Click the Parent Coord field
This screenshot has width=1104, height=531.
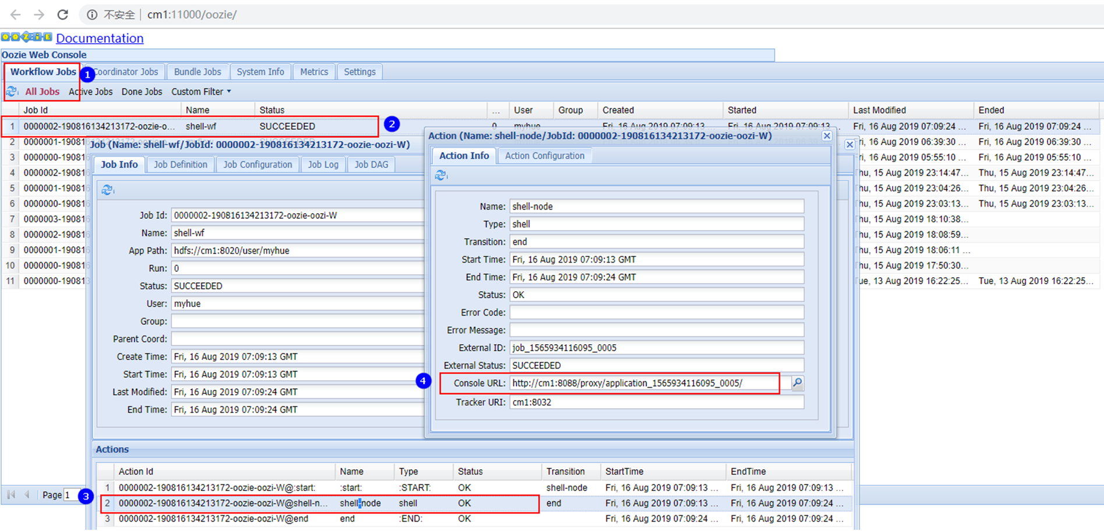(298, 339)
